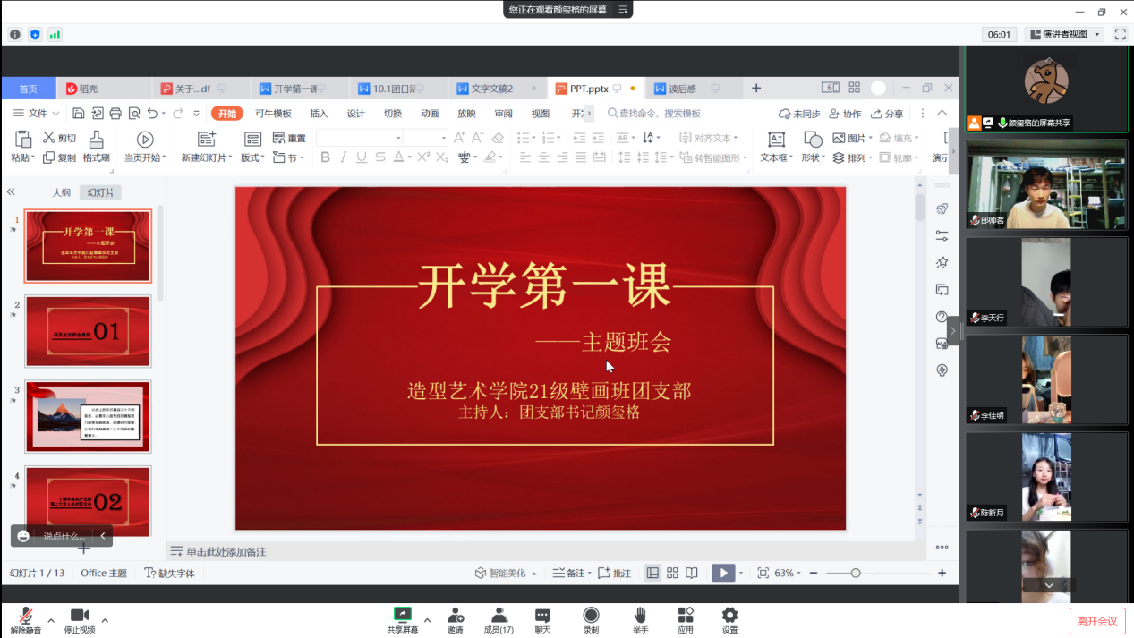Open meeting Settings (设置)

[x=729, y=616]
